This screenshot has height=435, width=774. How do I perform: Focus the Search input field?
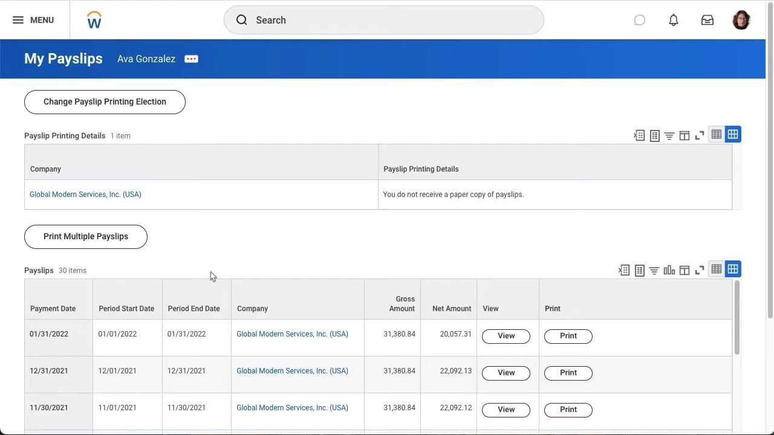pyautogui.click(x=383, y=20)
